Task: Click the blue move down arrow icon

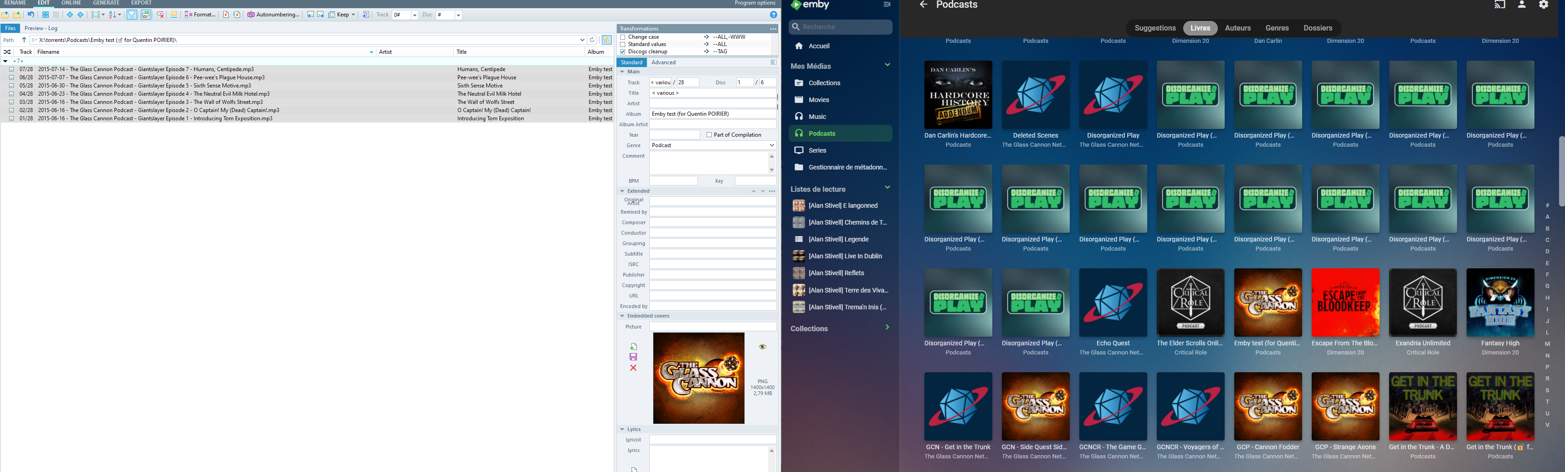Action: click(x=70, y=15)
